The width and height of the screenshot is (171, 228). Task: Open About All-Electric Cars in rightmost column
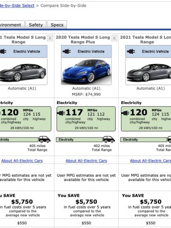150,161
